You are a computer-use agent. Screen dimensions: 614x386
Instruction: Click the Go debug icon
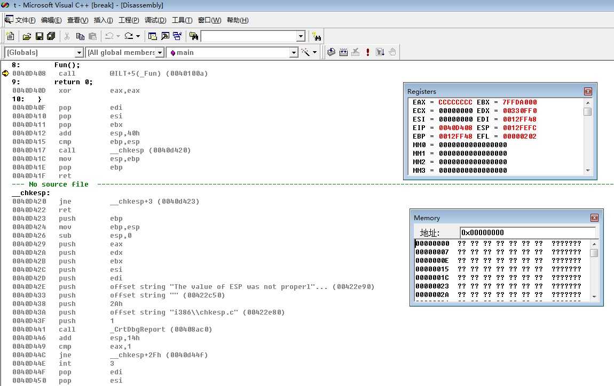point(380,52)
